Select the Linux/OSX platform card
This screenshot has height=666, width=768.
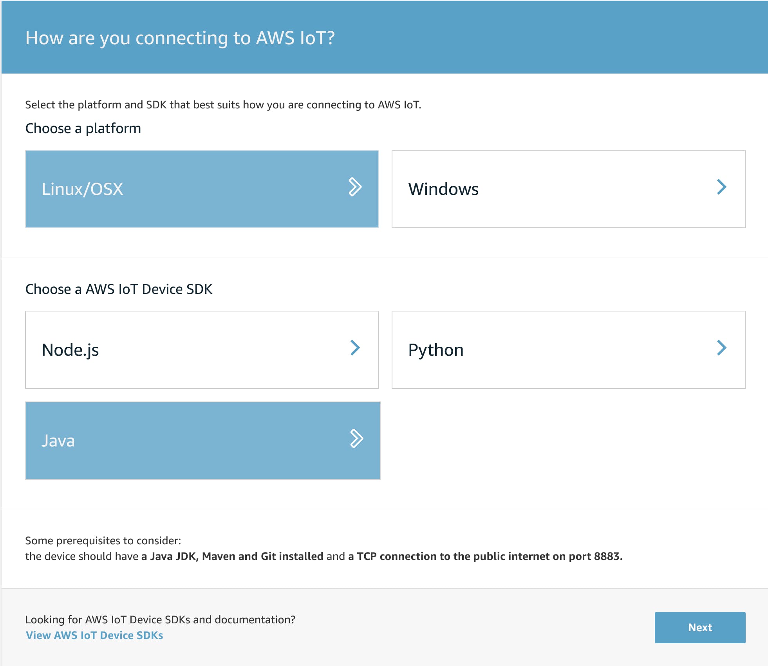[x=202, y=189]
